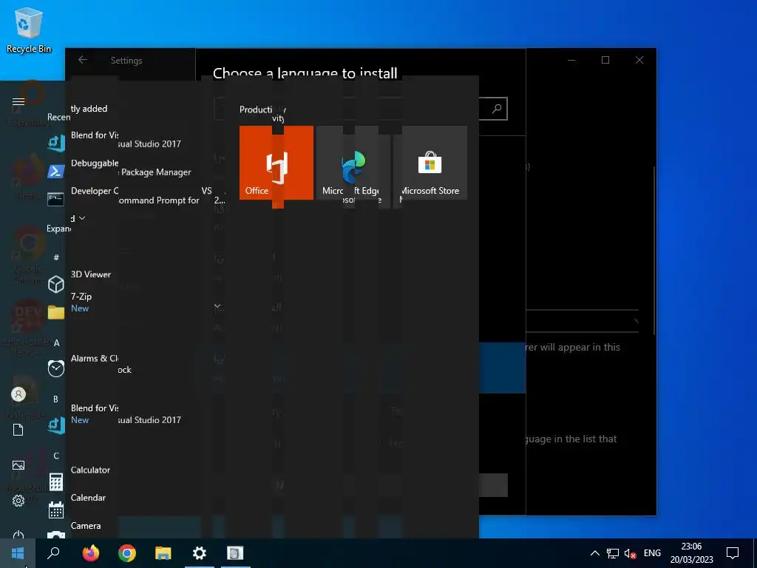Open Settings gear in Start sidebar
This screenshot has width=757, height=568.
pyautogui.click(x=18, y=501)
